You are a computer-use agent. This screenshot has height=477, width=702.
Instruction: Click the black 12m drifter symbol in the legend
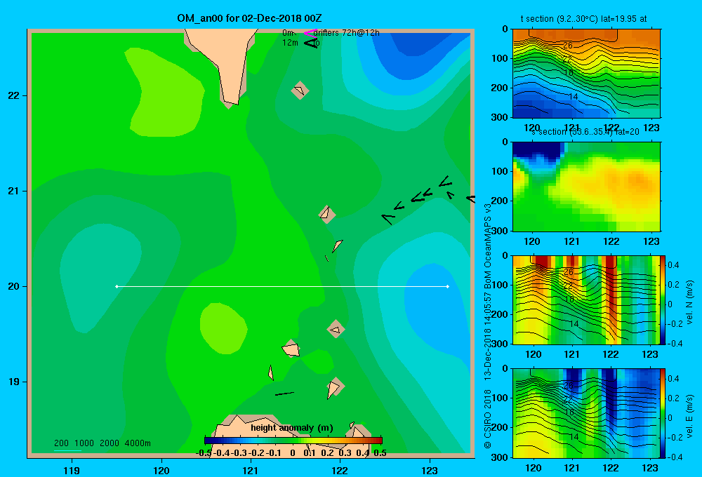point(311,43)
